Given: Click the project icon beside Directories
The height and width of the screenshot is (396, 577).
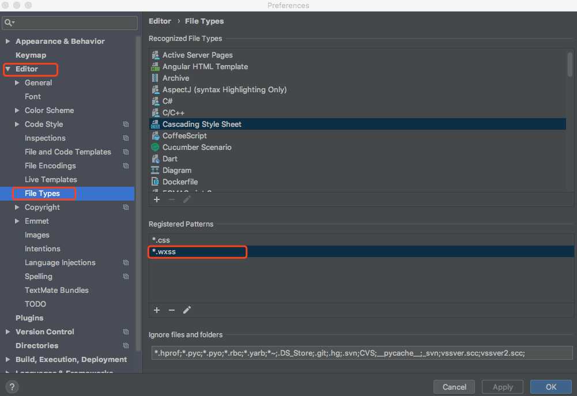Looking at the screenshot, I should pos(126,346).
